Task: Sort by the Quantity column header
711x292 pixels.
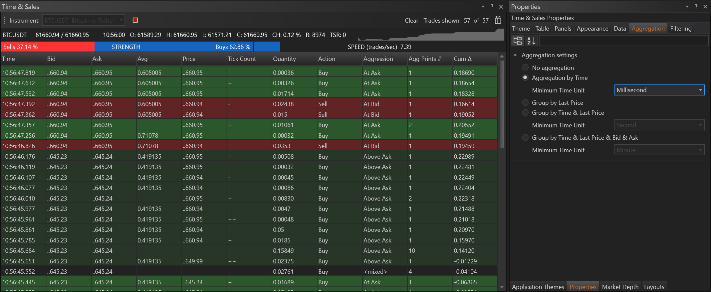Action: tap(284, 59)
